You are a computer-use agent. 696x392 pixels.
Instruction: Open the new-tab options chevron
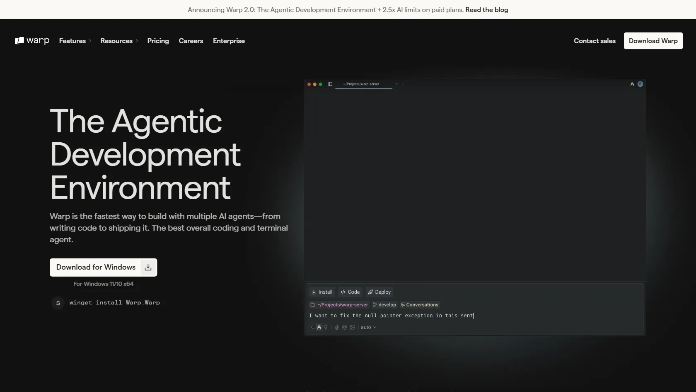403,84
